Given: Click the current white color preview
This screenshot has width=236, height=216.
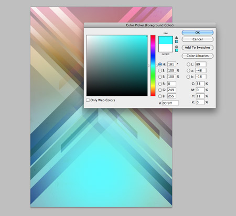Looking at the screenshot, I should (166, 48).
